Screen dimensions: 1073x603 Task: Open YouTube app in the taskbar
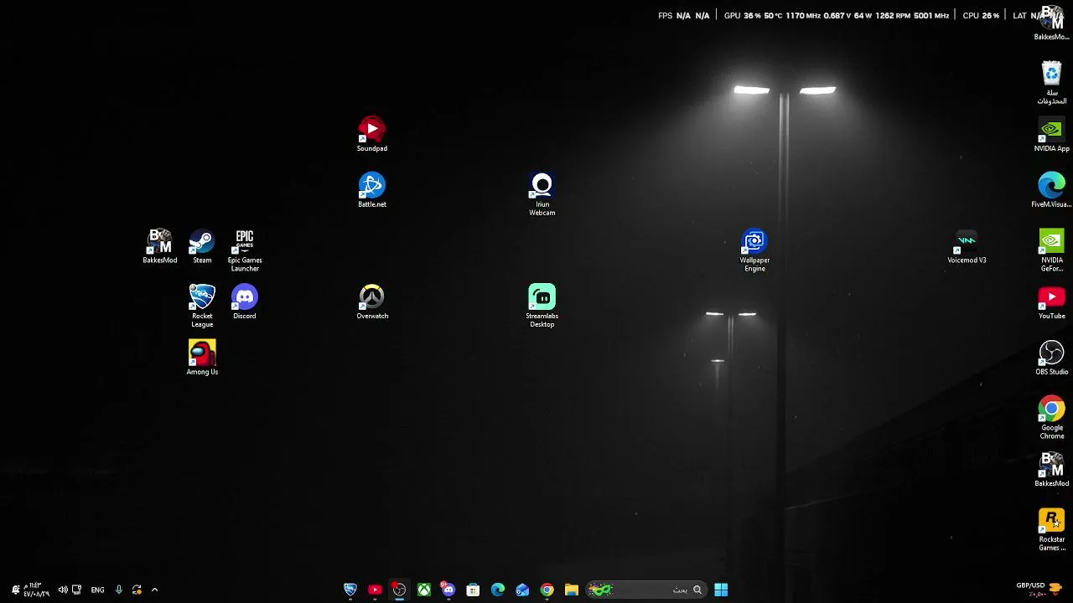(375, 590)
